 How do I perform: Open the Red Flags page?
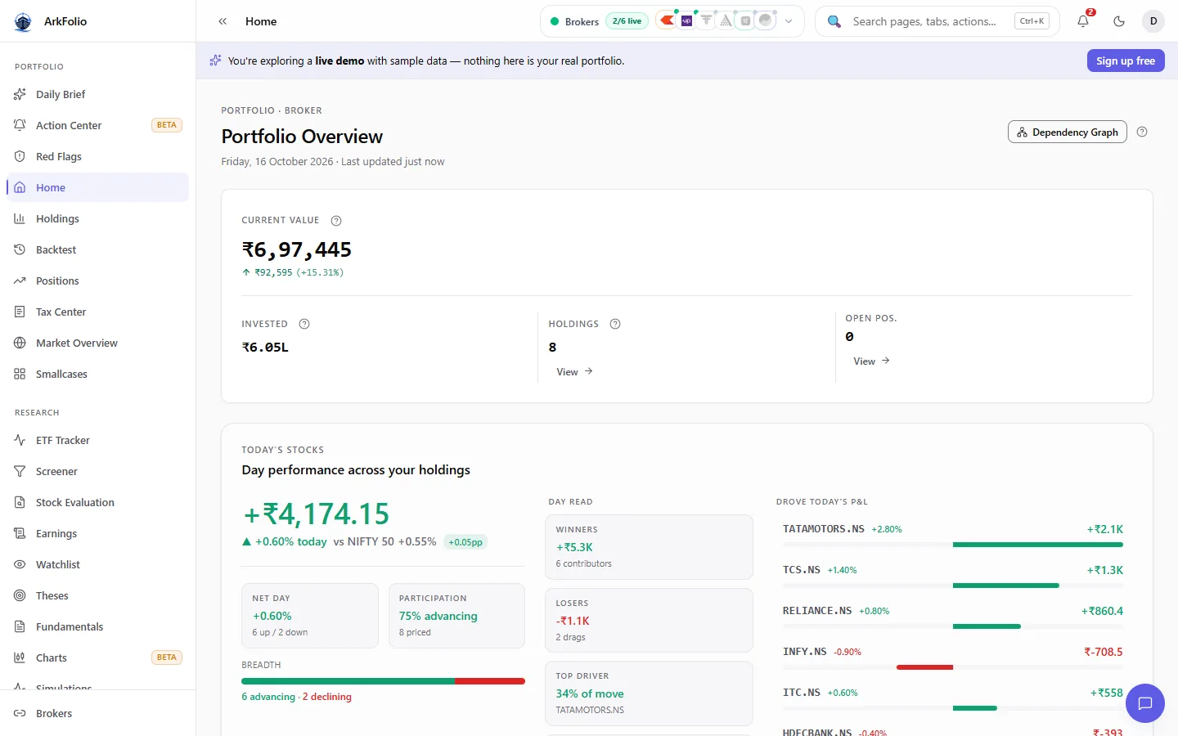pos(97,156)
